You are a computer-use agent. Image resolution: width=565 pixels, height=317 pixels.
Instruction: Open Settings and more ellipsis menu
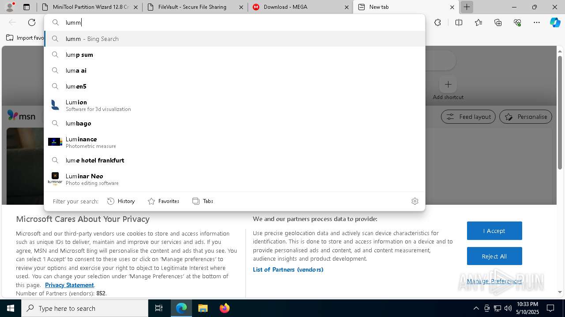coord(537,22)
